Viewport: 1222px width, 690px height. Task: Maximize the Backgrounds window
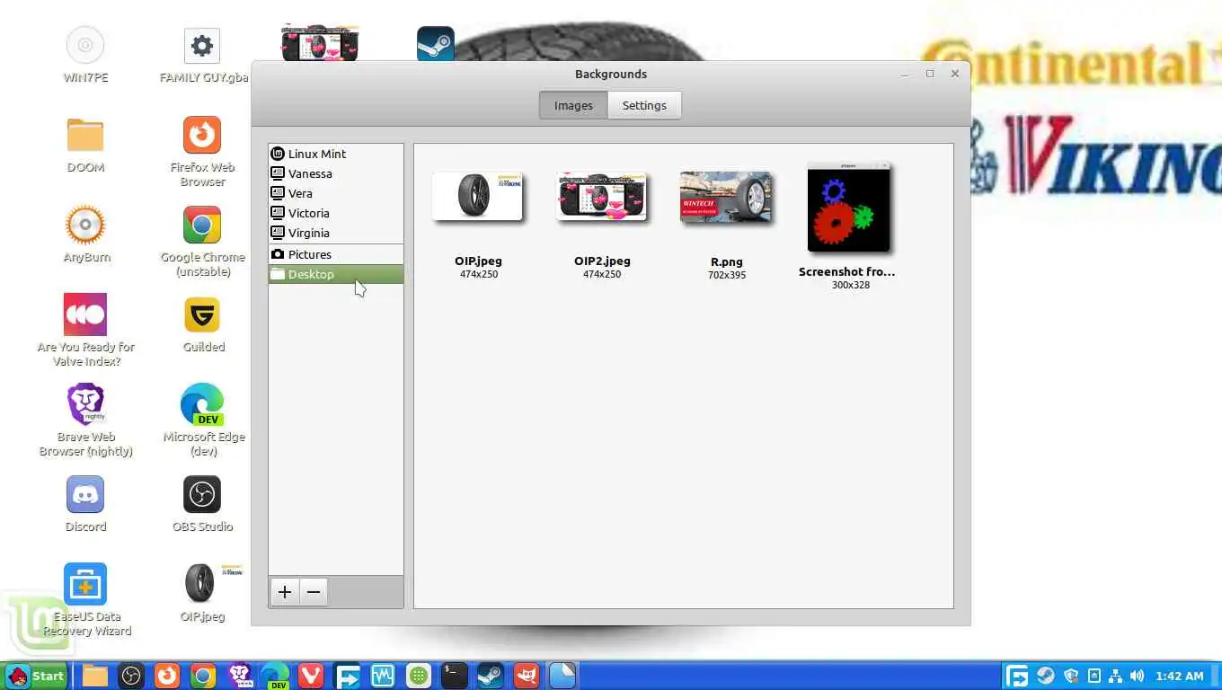(930, 74)
